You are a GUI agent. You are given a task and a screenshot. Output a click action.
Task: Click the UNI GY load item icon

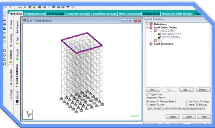coord(159,37)
